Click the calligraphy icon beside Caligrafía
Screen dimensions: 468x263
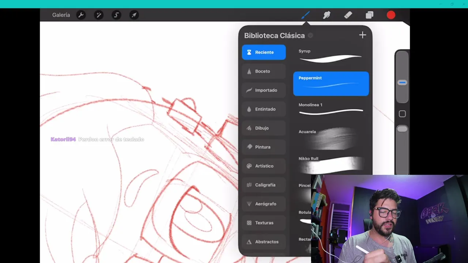pos(249,185)
